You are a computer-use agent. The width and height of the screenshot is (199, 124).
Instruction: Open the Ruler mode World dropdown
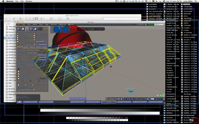click(x=31, y=44)
